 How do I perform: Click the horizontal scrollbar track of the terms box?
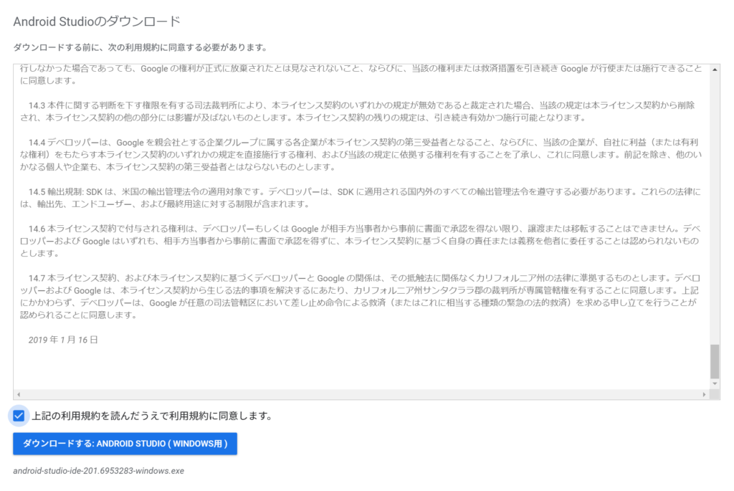tap(361, 394)
